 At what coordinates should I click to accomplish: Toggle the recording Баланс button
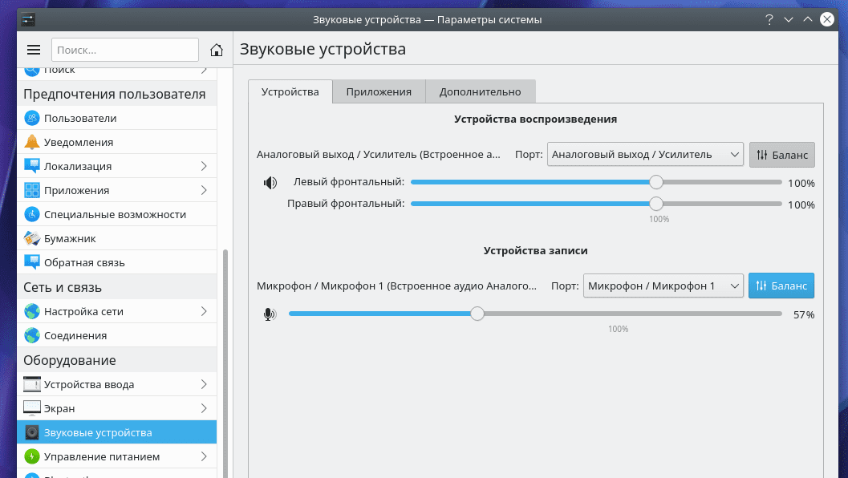coord(781,286)
